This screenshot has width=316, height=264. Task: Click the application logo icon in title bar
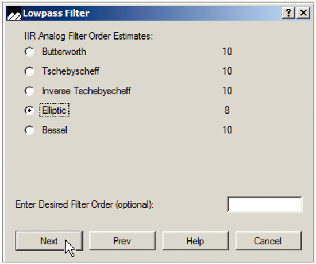point(14,13)
